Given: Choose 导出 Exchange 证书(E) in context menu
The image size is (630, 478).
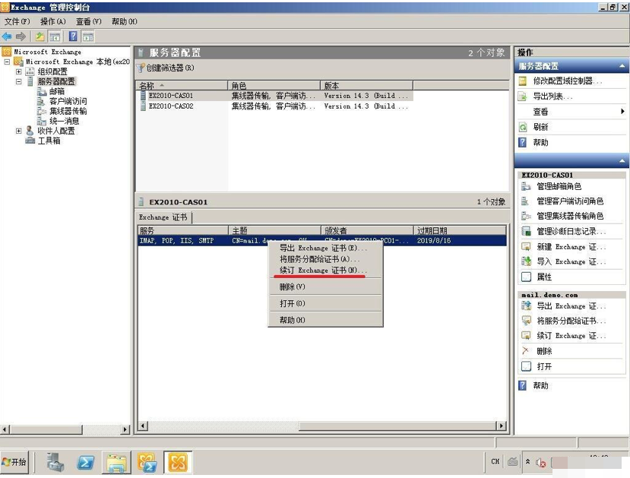Looking at the screenshot, I should click(x=325, y=248).
